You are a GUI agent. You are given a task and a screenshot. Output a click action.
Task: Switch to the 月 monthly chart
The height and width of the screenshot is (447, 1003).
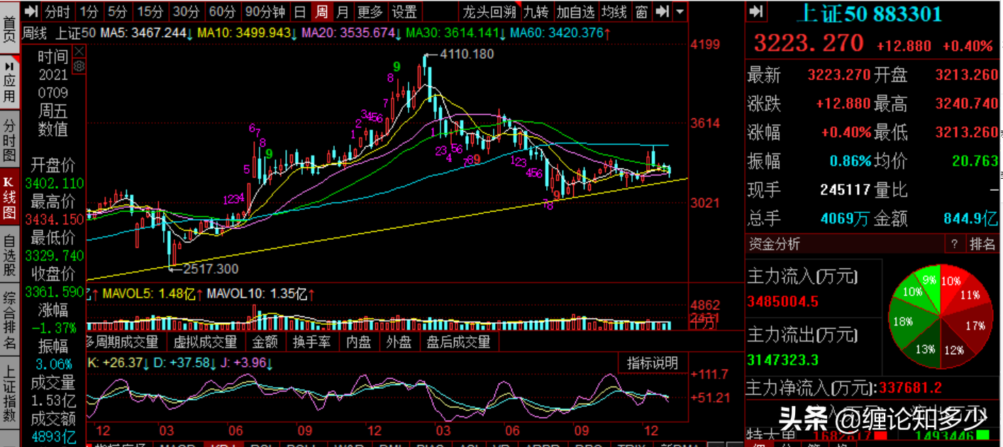click(x=343, y=11)
